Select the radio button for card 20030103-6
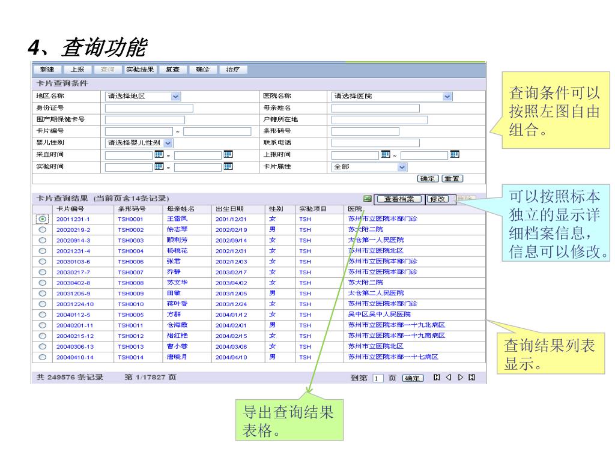Screen dimensions: 615x461 (x=43, y=262)
